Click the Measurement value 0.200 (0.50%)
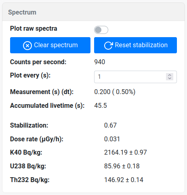This screenshot has height=195, width=187. coord(115,92)
